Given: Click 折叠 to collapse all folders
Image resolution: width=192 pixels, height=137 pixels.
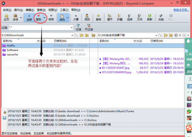Looking at the screenshot, I should coord(120,17).
